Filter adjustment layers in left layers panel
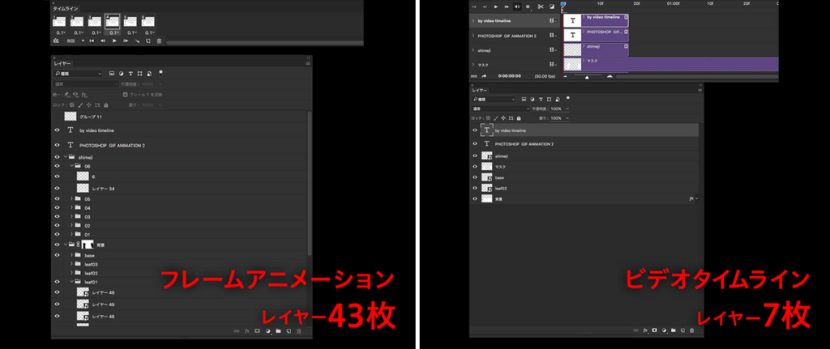 point(122,74)
